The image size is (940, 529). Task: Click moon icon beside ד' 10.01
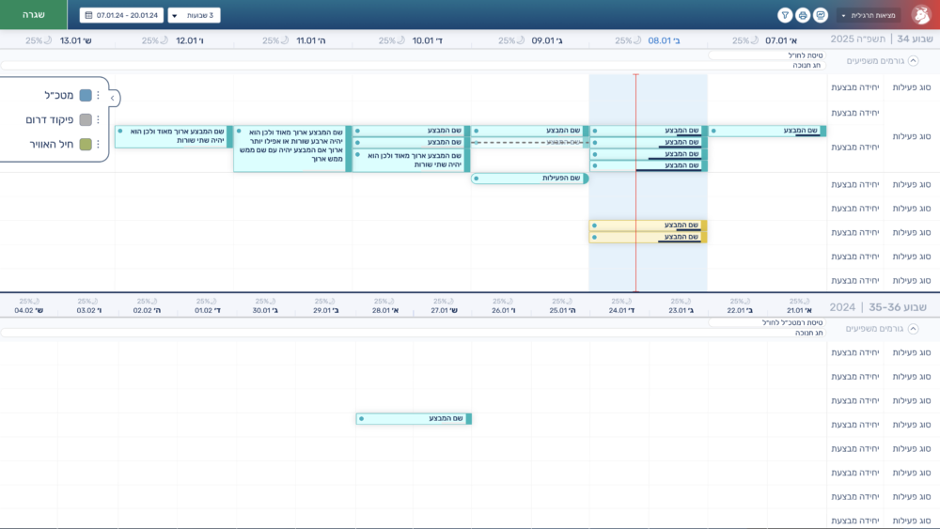[x=401, y=40]
